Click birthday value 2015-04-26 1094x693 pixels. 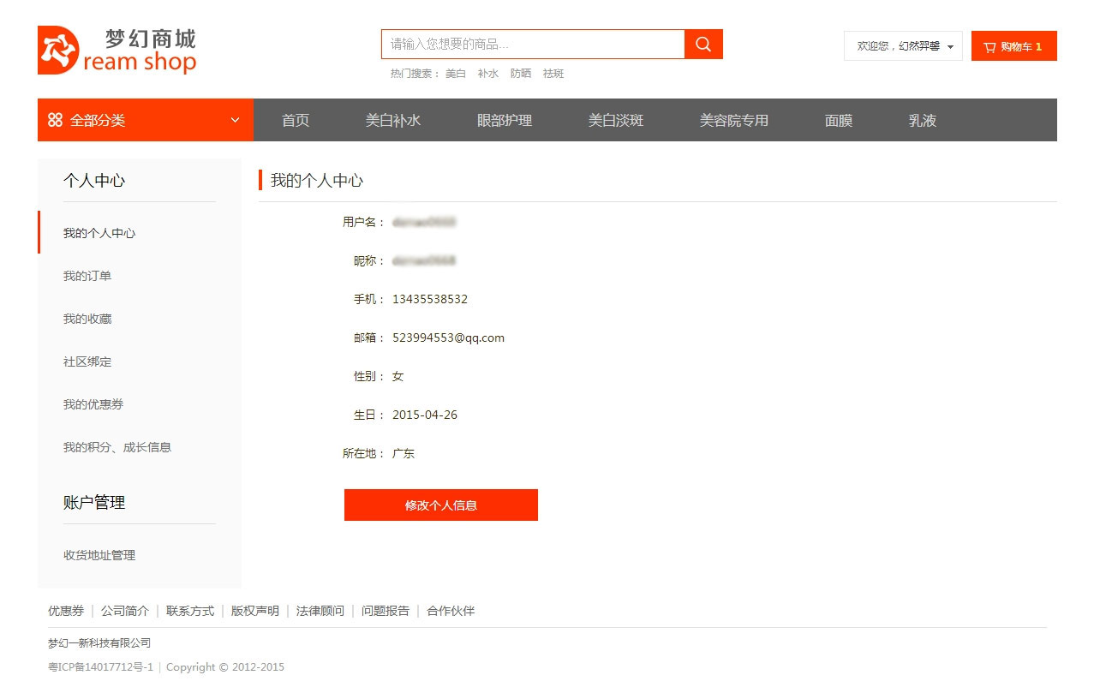(x=425, y=415)
